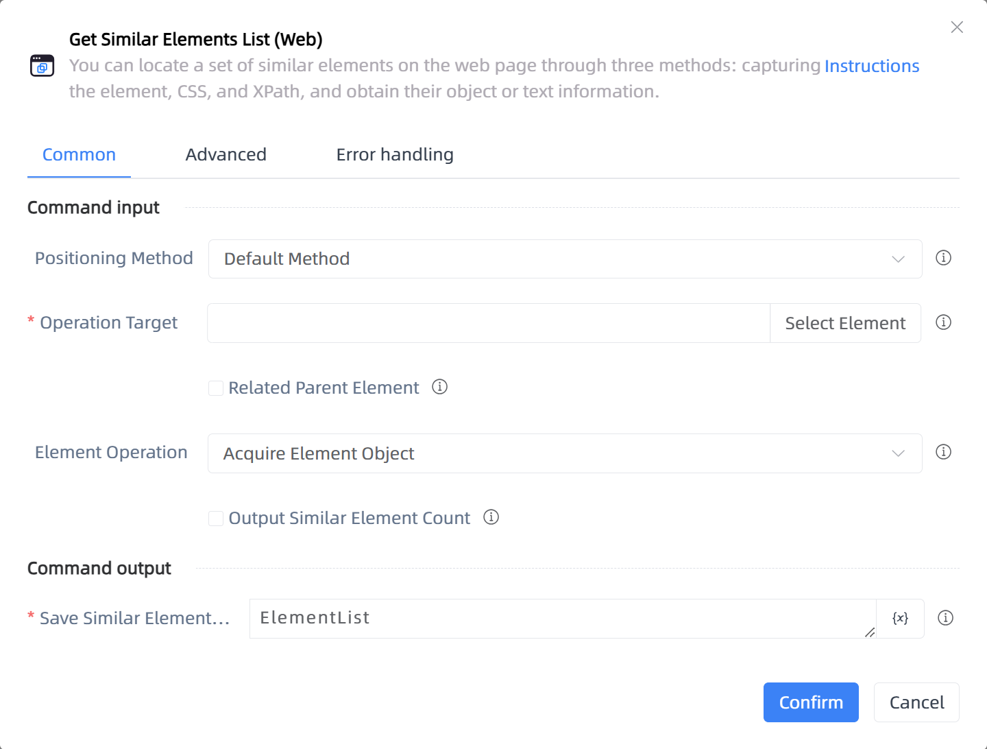Show info for Positioning Method
The width and height of the screenshot is (987, 749).
[943, 258]
